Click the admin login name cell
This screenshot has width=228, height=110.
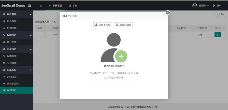[x=56, y=35]
